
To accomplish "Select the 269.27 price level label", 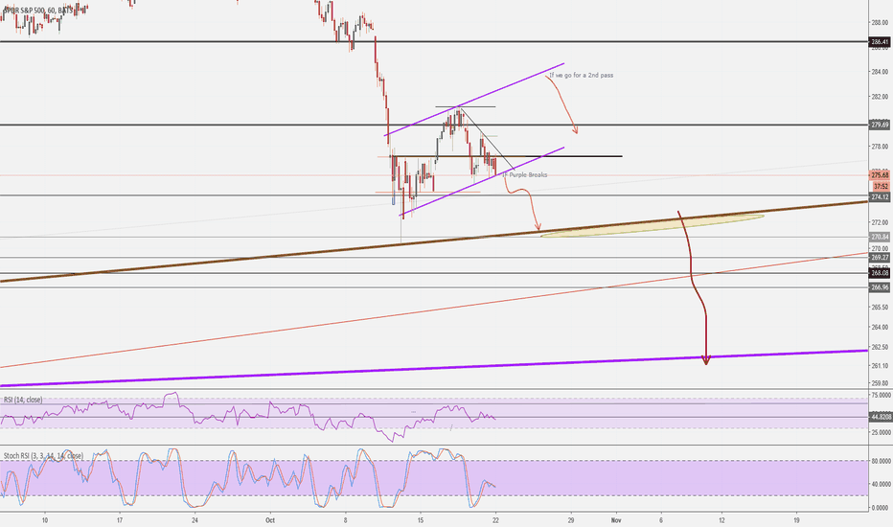I will click(880, 258).
